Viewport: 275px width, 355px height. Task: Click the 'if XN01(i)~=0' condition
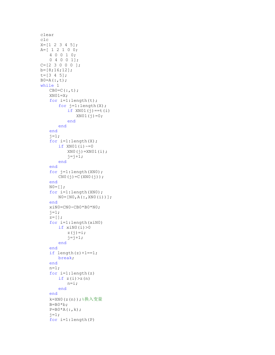(x=76, y=146)
